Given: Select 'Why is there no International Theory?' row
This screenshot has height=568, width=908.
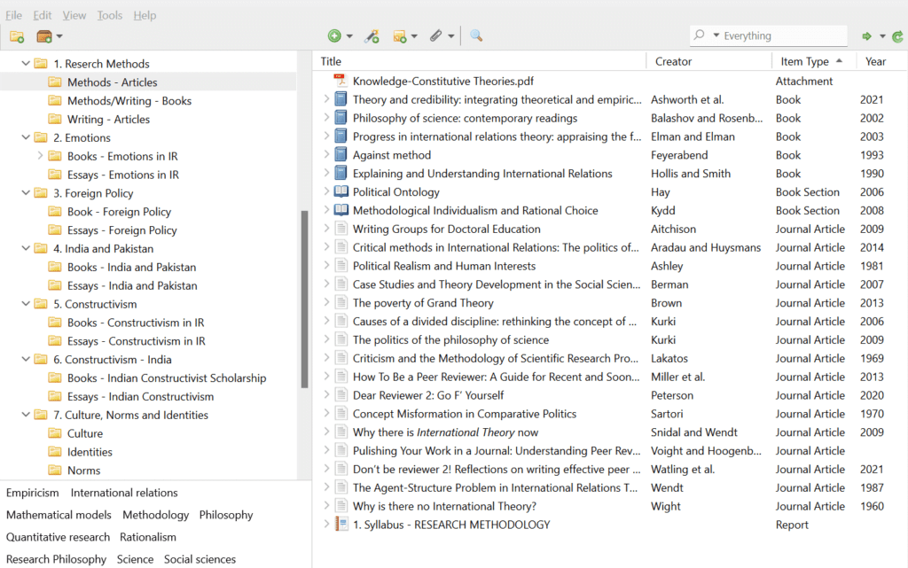Looking at the screenshot, I should [x=610, y=506].
